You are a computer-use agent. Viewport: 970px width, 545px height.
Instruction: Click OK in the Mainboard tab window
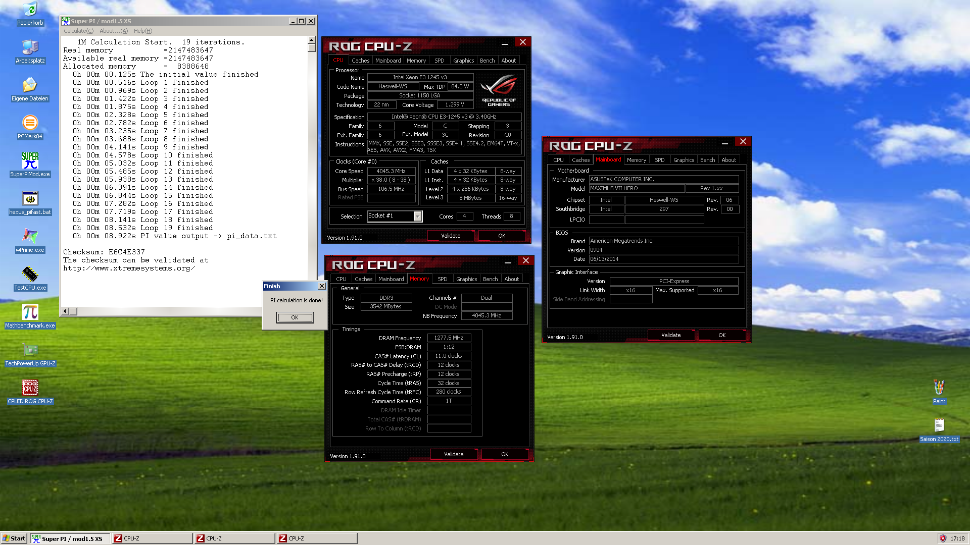point(722,335)
